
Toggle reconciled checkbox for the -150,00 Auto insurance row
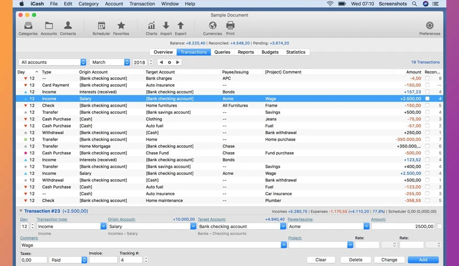[427, 85]
